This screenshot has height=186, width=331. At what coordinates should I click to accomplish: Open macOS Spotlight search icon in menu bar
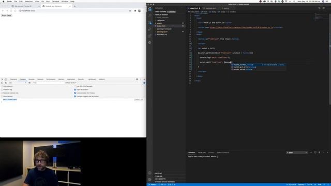click(x=294, y=2)
